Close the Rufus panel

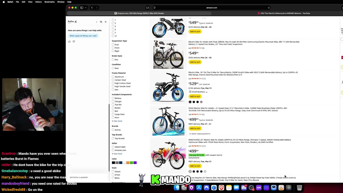point(106,22)
